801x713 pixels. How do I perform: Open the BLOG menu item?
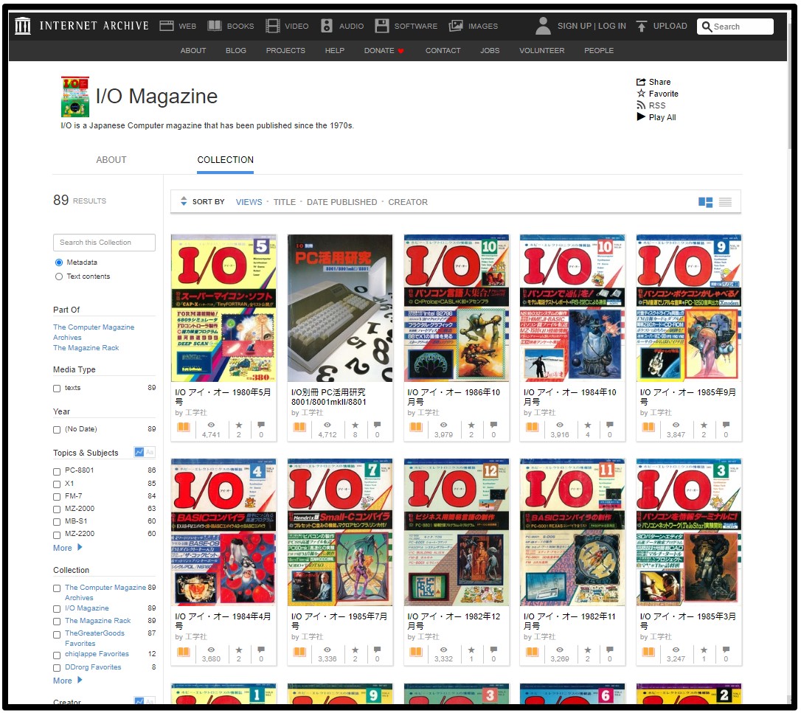click(x=236, y=51)
